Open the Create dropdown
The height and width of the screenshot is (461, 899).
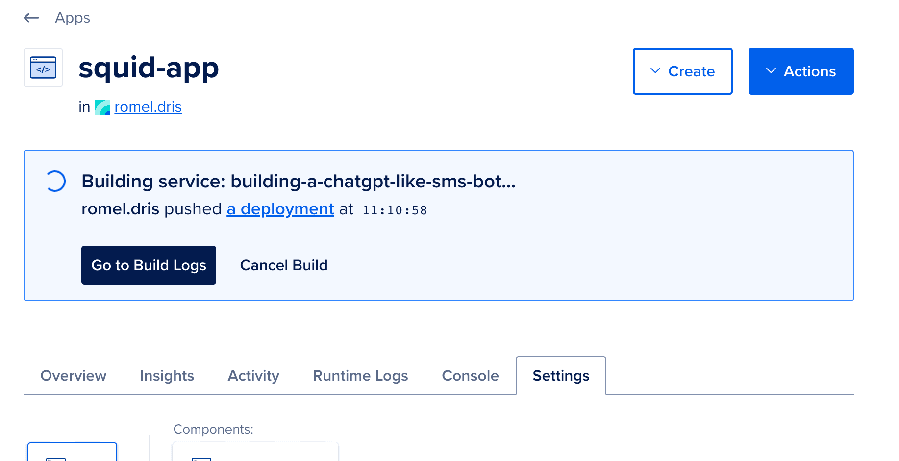683,71
